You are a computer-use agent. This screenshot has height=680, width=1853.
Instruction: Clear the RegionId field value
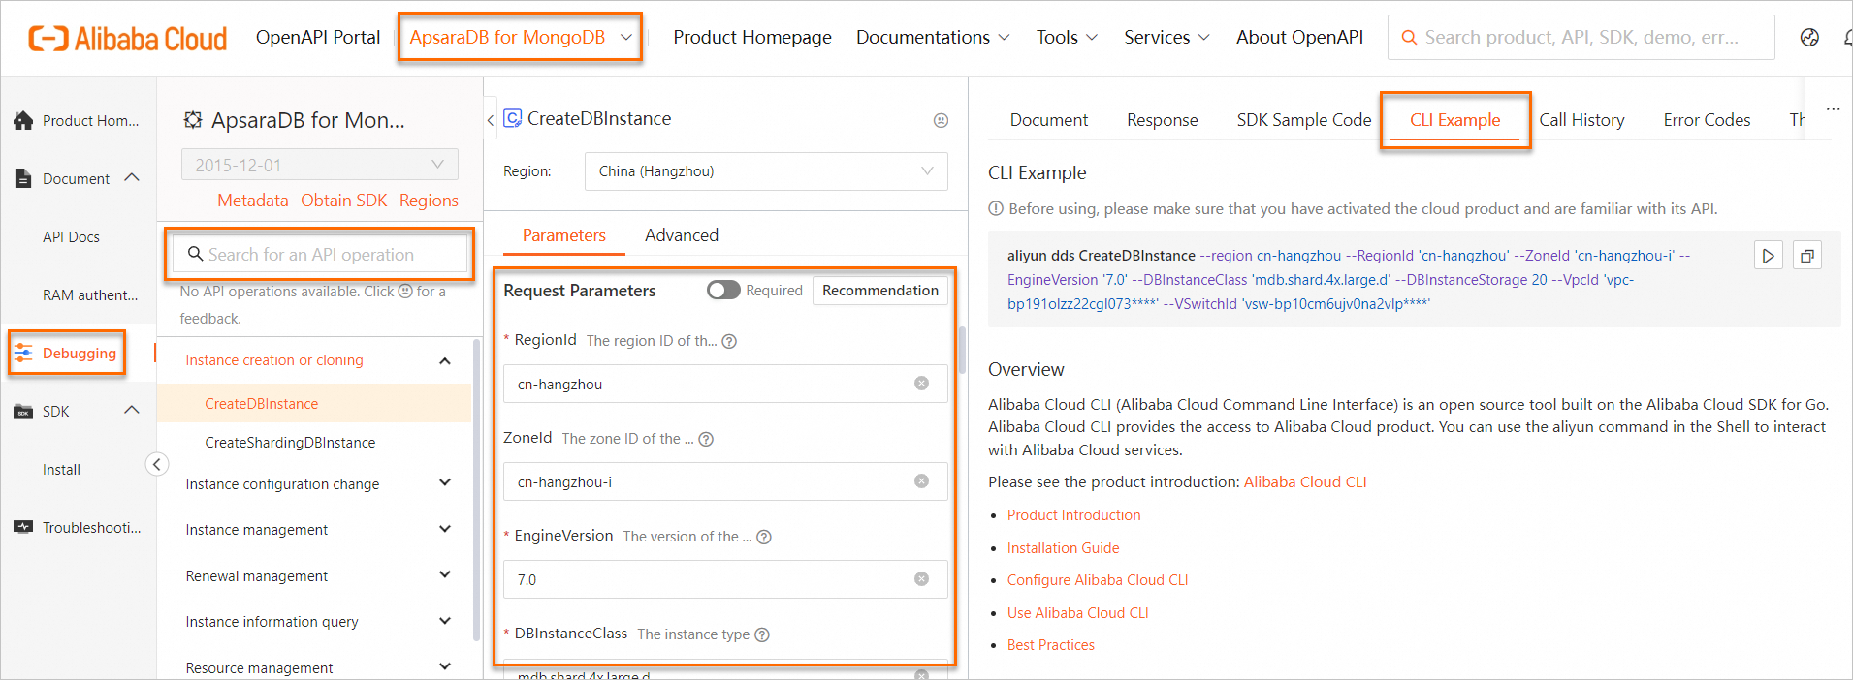[921, 384]
